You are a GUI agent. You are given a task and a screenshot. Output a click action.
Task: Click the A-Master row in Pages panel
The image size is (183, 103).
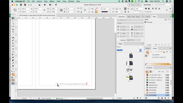(129, 50)
